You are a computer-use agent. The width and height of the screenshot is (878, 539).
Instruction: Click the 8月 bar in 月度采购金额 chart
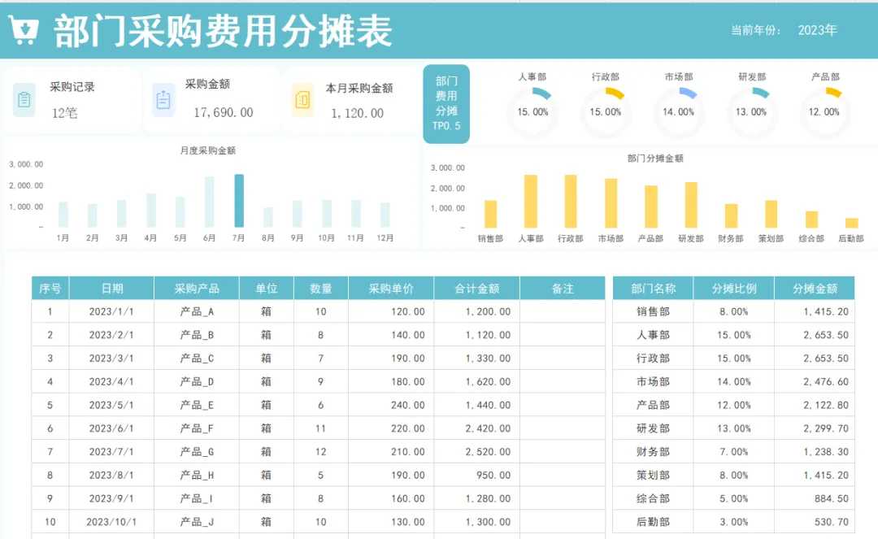tap(268, 217)
